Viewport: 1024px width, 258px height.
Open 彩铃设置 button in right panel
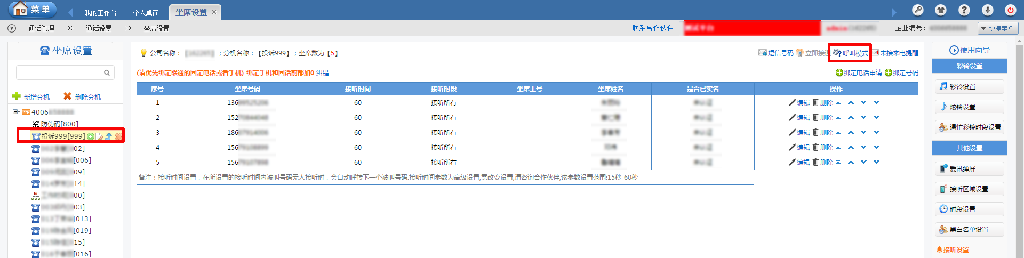click(969, 86)
